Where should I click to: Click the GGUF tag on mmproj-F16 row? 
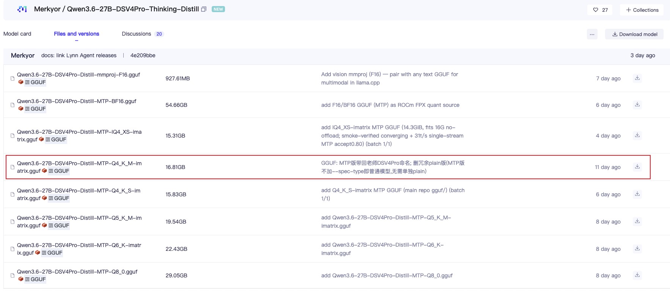click(35, 82)
